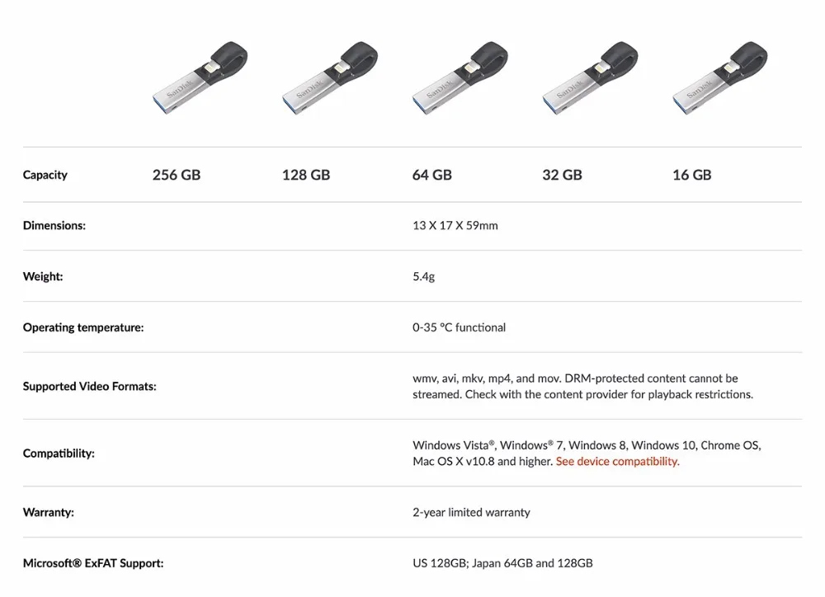Open the See device compatibility link
Image resolution: width=825 pixels, height=597 pixels.
coord(617,462)
